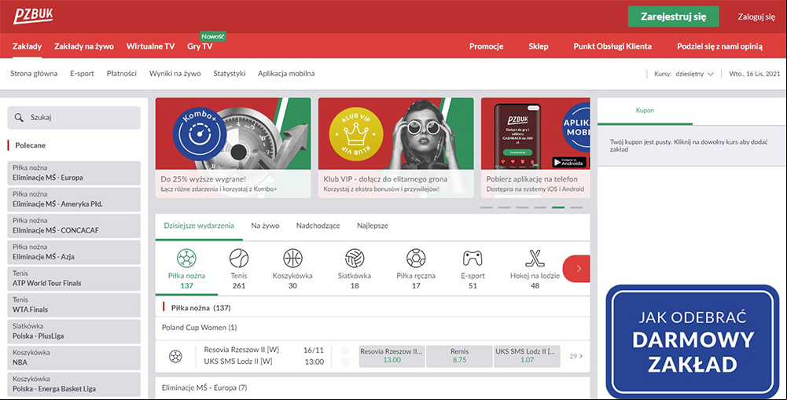Select the Piłka ręczna handball icon

[x=416, y=259]
